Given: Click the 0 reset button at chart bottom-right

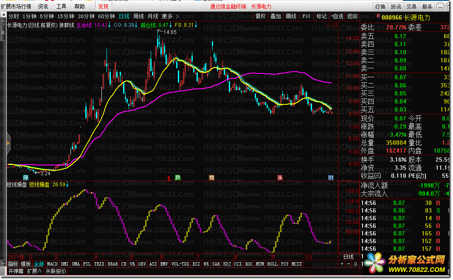Looking at the screenshot, I should pyautogui.click(x=355, y=264).
